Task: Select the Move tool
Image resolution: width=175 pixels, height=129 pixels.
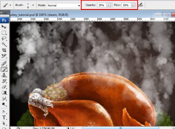Action: click(x=4, y=27)
